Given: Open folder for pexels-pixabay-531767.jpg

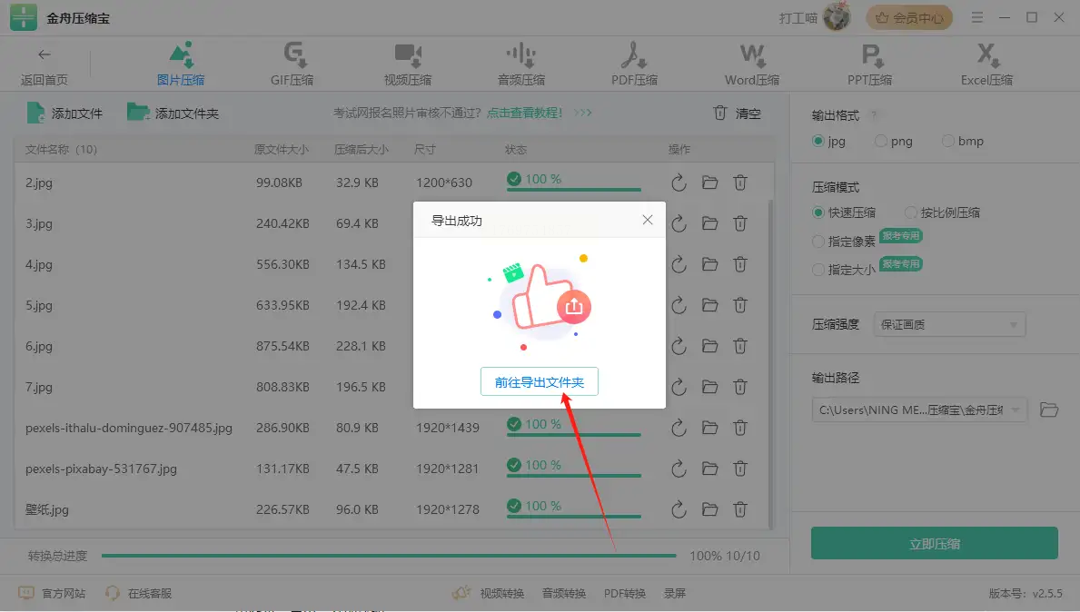Looking at the screenshot, I should point(709,469).
